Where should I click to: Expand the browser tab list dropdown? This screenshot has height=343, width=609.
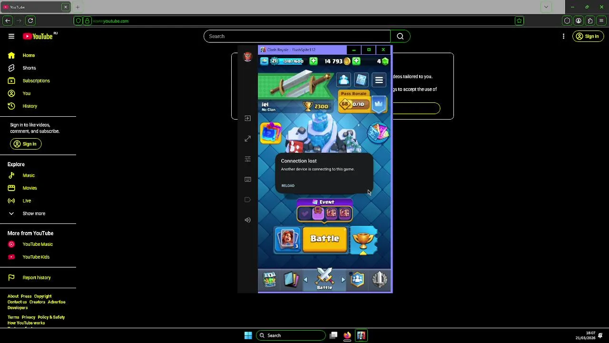(546, 7)
